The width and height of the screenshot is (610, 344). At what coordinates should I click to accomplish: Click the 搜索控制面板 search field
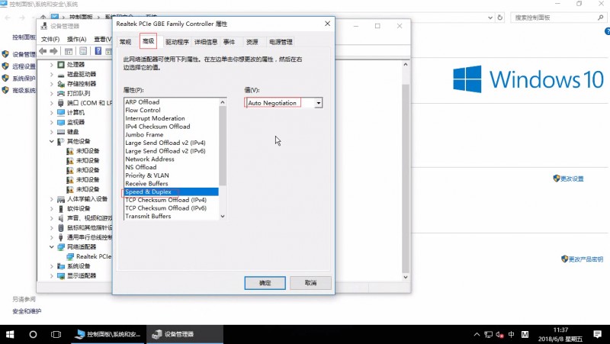click(x=558, y=18)
